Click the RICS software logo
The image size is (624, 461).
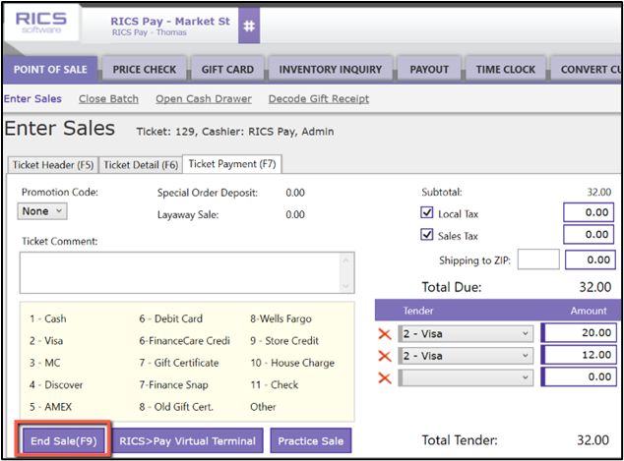(40, 23)
